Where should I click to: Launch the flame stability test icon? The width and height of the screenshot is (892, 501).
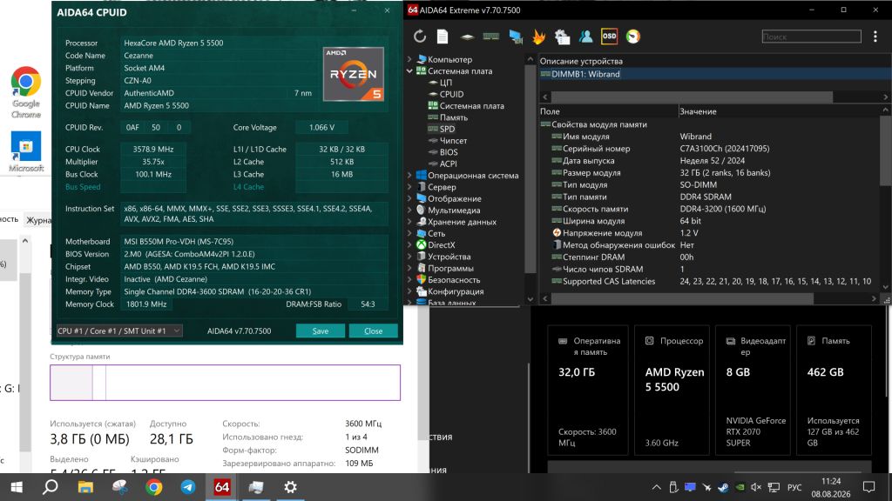(538, 37)
